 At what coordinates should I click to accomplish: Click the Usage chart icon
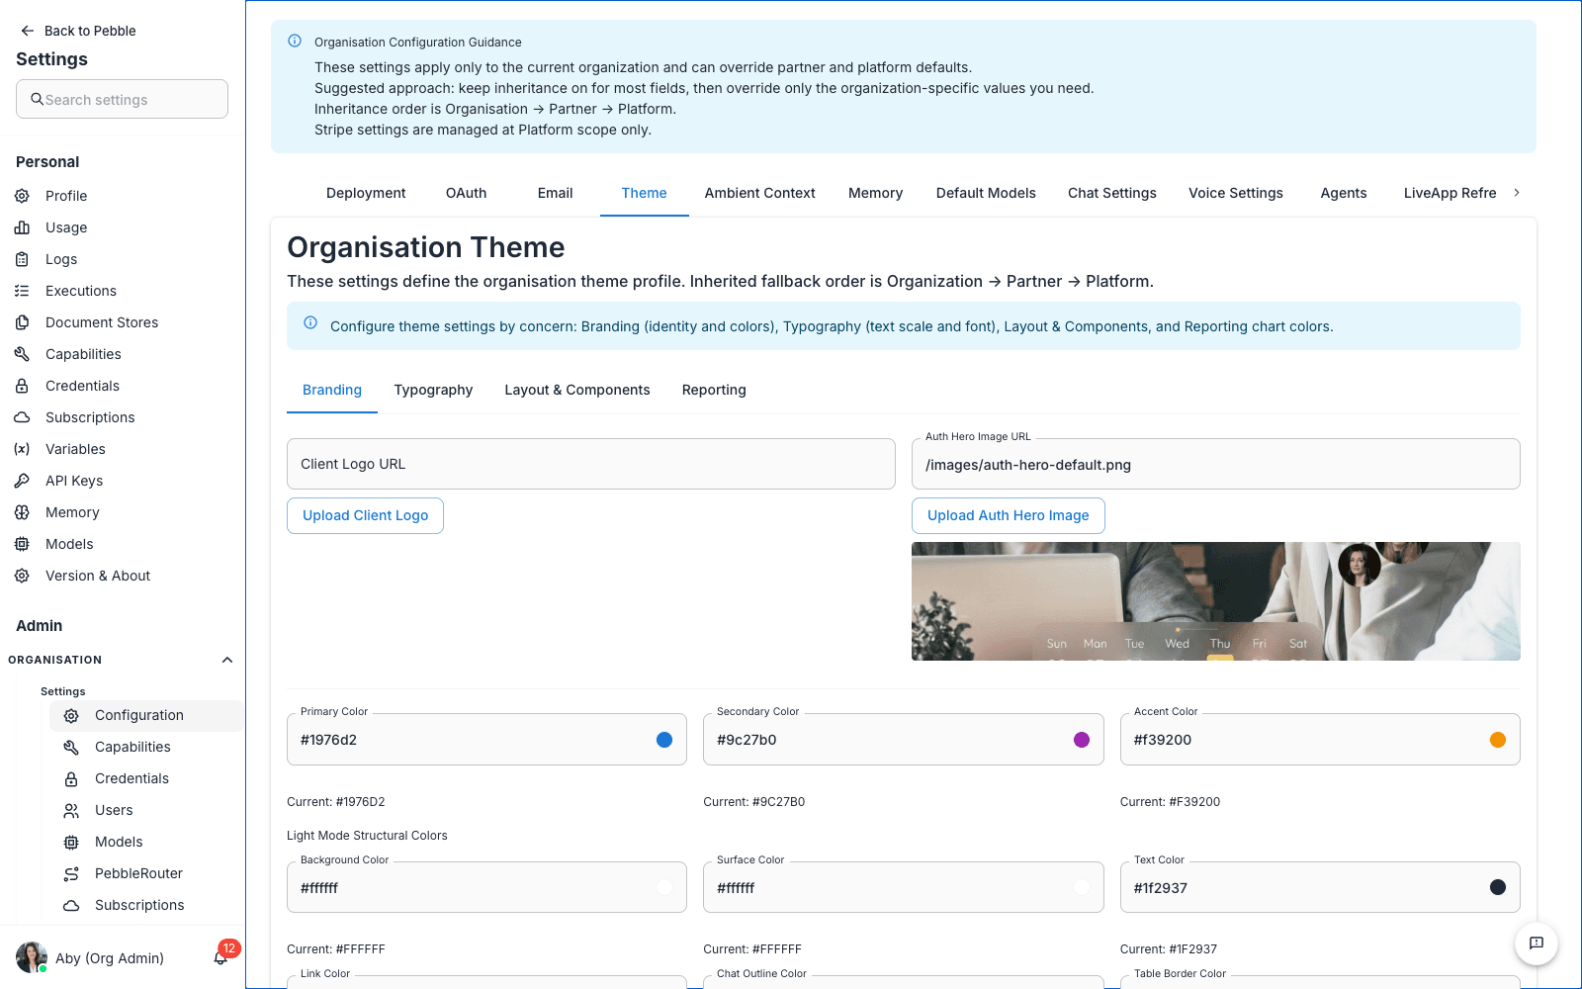(22, 227)
